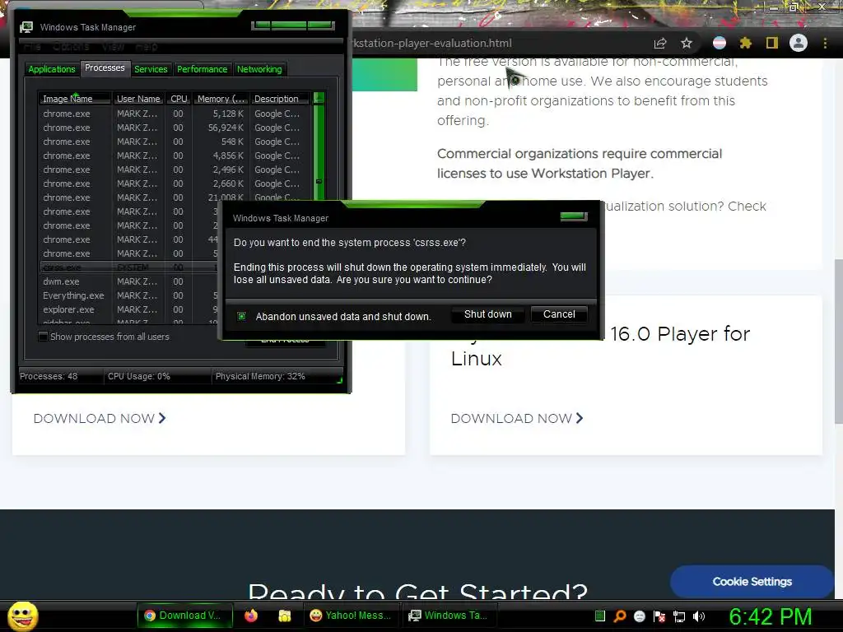
Task: Open the Help menu in Task Manager
Action: [147, 47]
